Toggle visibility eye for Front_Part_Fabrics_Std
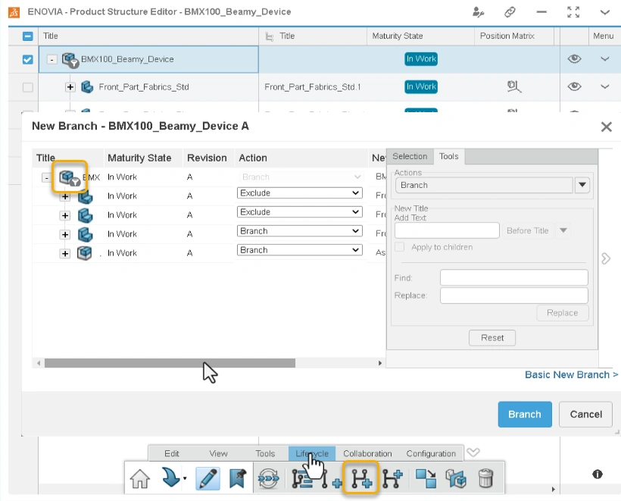This screenshot has height=501, width=621. (x=574, y=86)
